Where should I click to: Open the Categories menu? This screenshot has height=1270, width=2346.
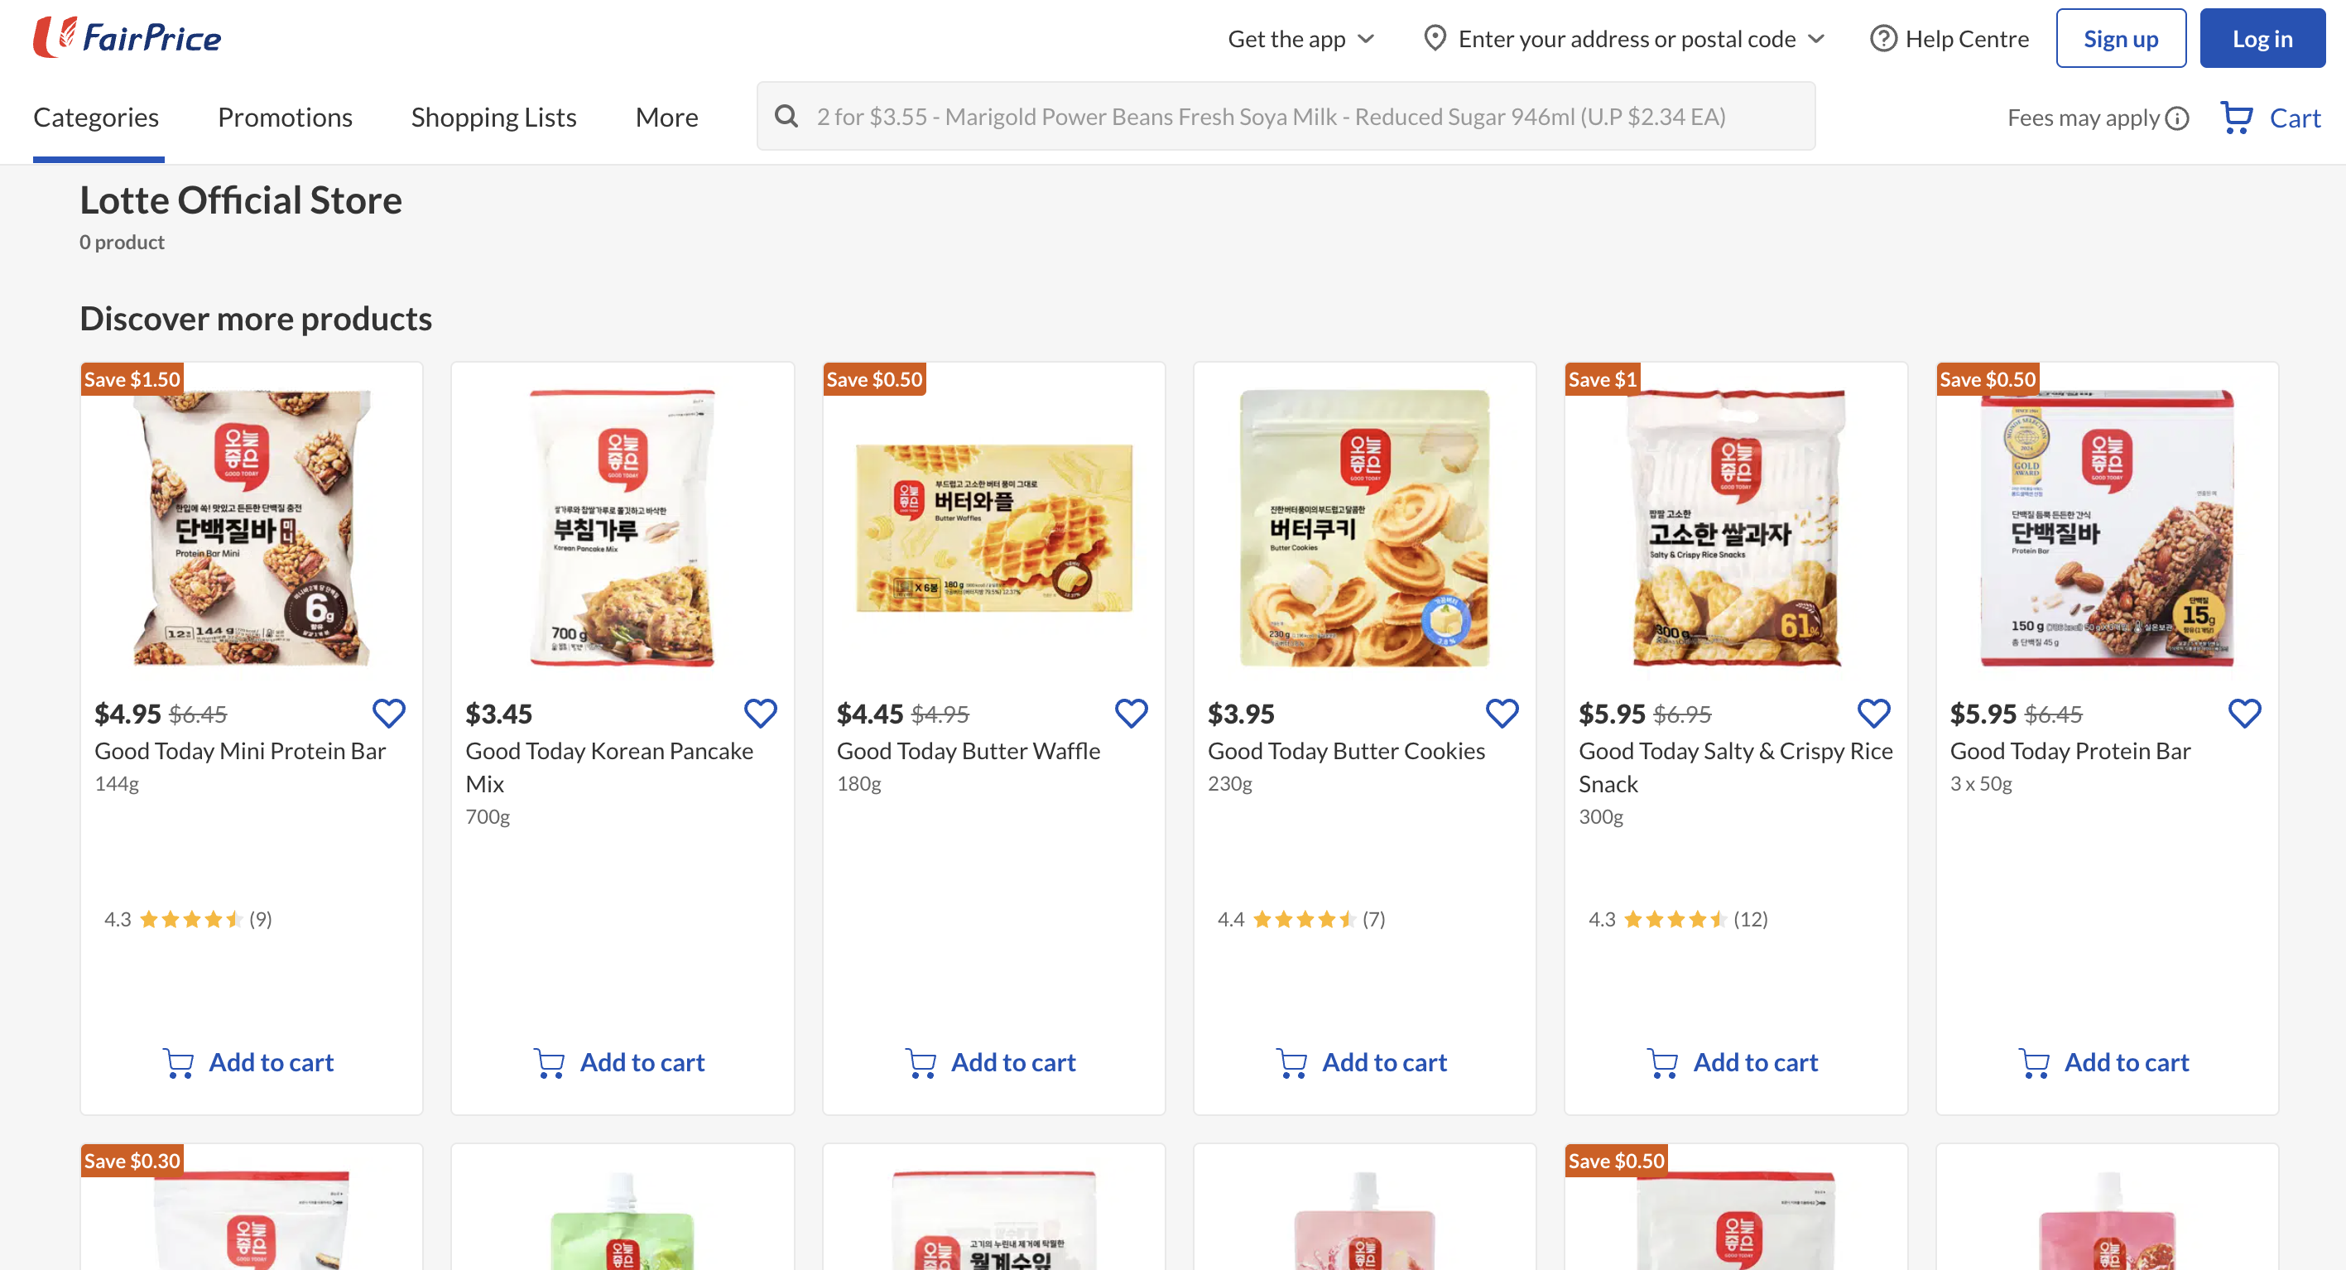tap(97, 117)
